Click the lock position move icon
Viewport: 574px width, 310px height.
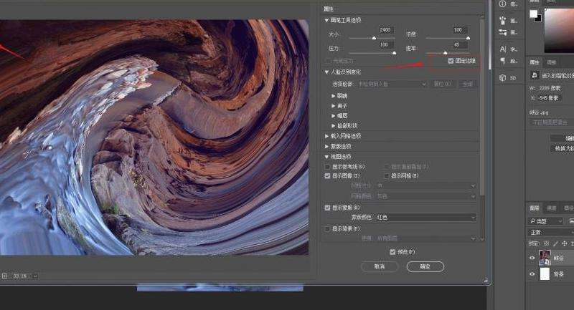565,243
